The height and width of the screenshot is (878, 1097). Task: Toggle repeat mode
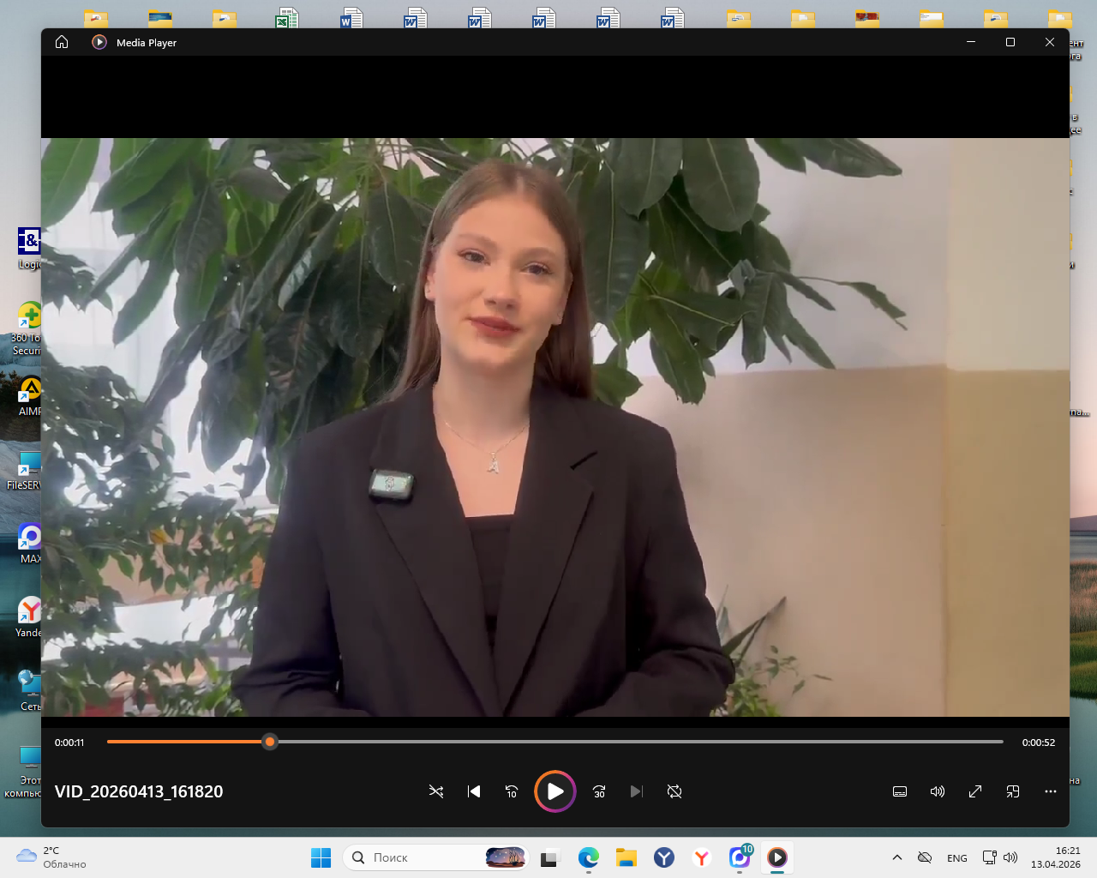point(674,791)
